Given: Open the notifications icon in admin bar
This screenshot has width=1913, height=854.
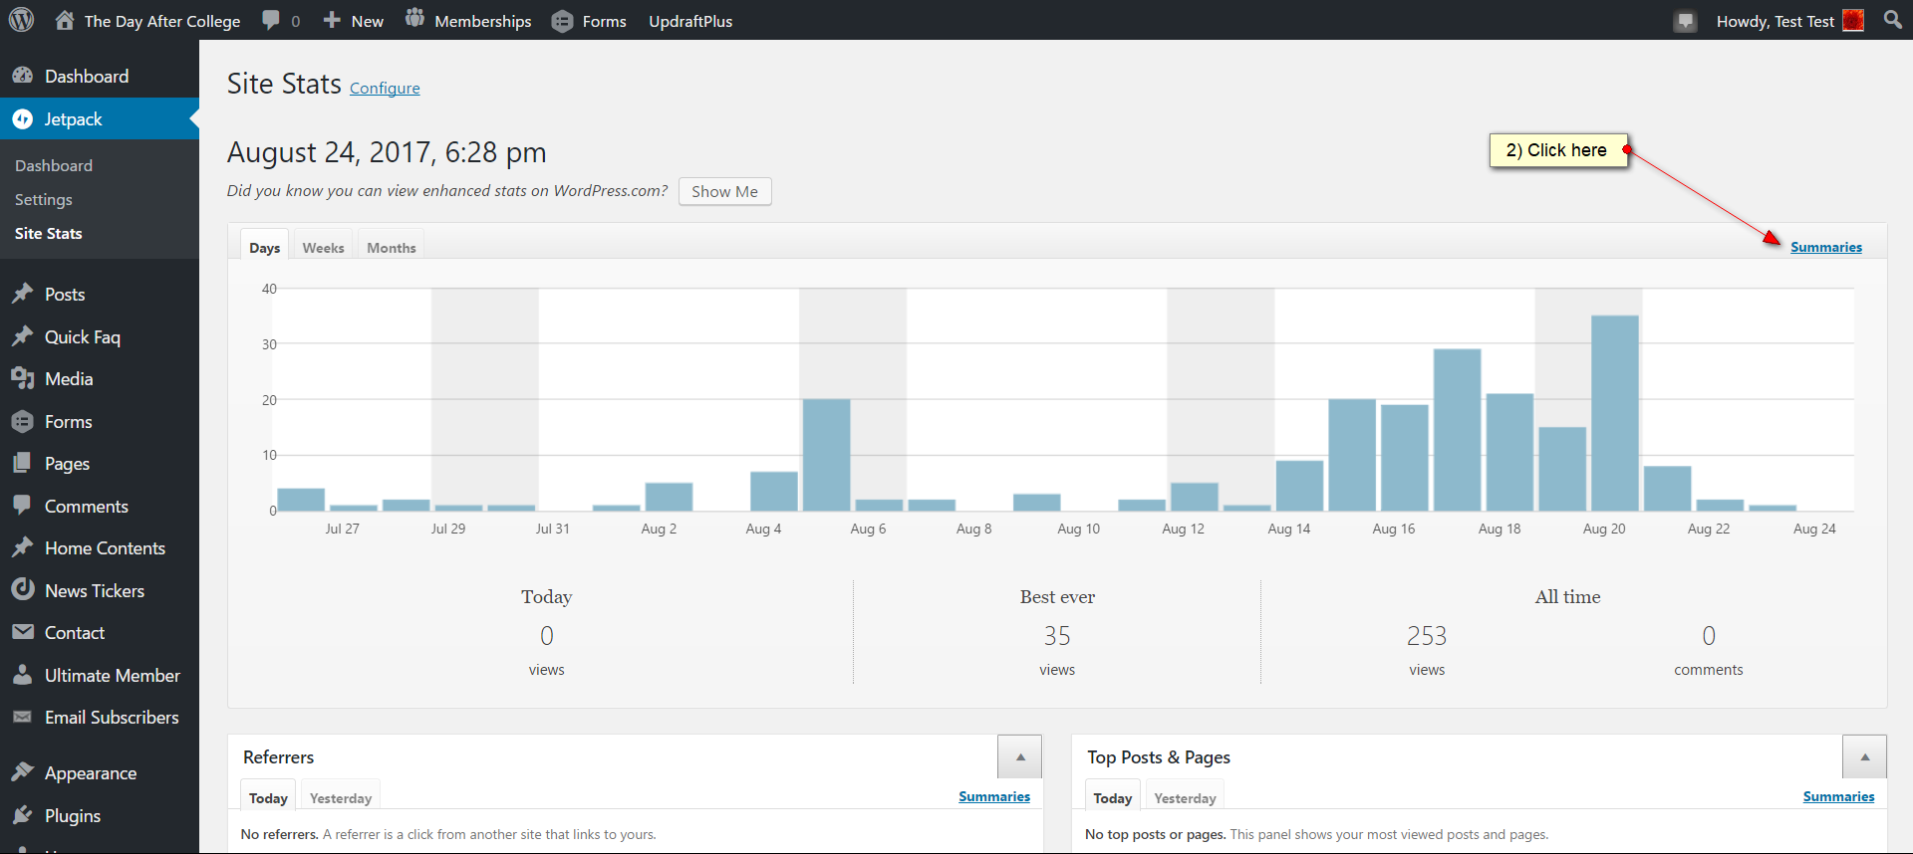Looking at the screenshot, I should coord(1685,21).
